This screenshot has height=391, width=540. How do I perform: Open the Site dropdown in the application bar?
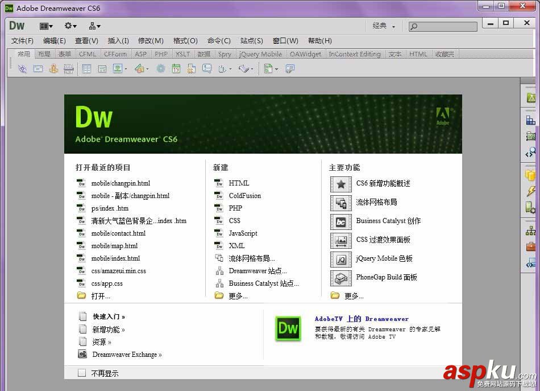tap(95, 26)
